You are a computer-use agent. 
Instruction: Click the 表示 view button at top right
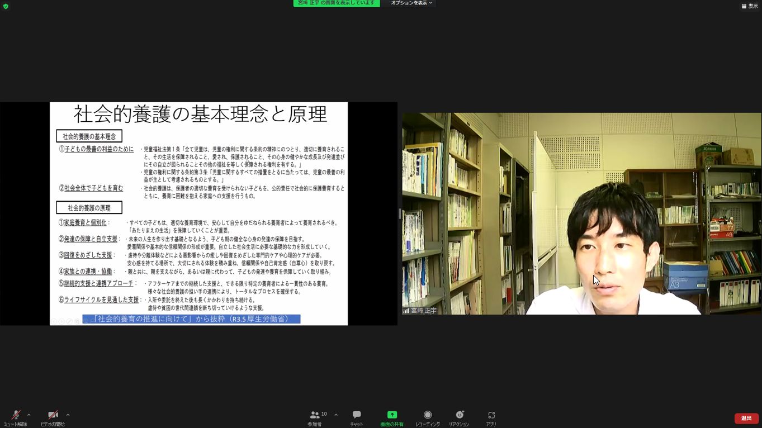coord(750,6)
